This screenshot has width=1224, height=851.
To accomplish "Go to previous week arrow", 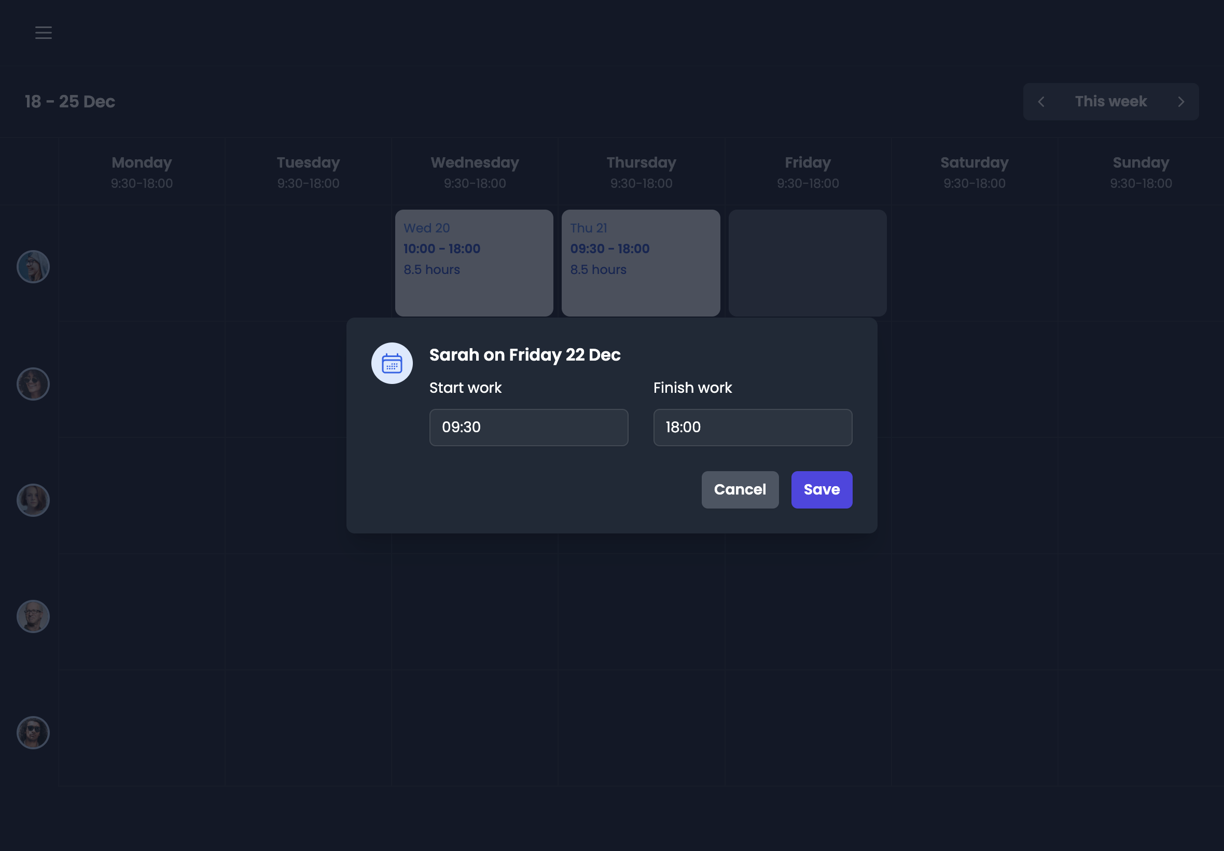I will point(1041,101).
